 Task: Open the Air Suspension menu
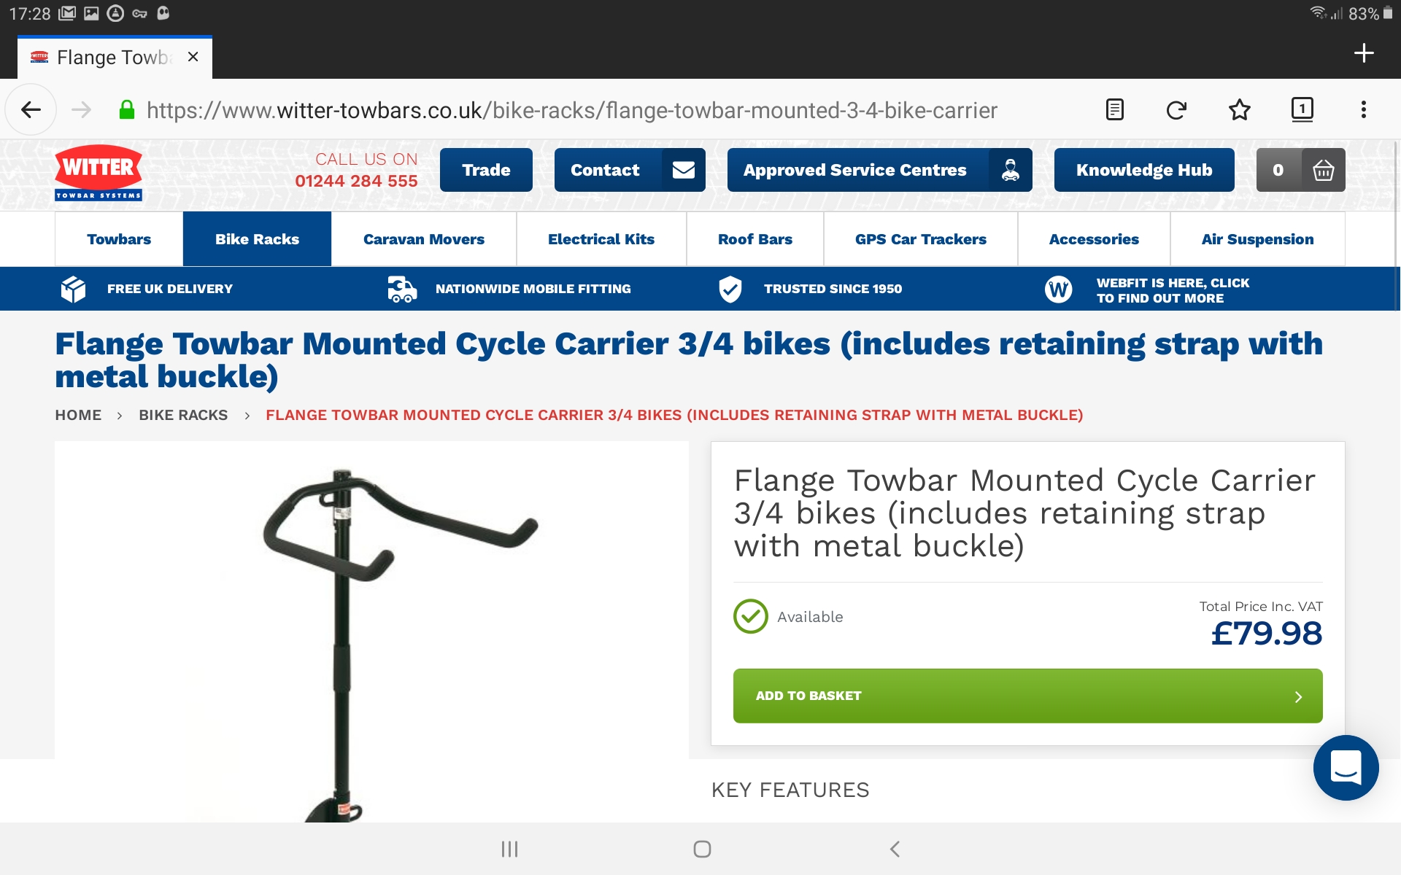pos(1257,239)
